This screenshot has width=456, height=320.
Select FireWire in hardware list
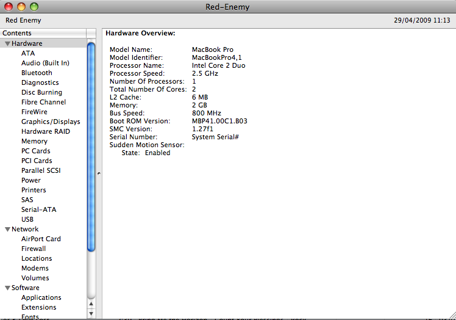click(x=34, y=112)
